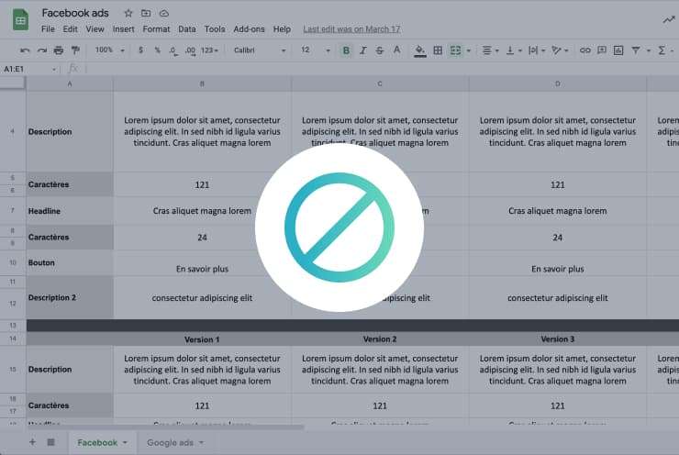The width and height of the screenshot is (679, 455).
Task: Toggle strikethrough formatting
Action: click(x=380, y=50)
